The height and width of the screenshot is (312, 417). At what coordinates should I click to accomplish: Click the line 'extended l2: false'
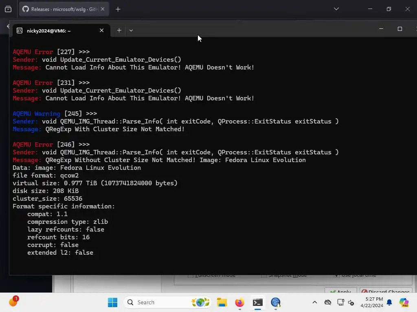click(x=60, y=252)
